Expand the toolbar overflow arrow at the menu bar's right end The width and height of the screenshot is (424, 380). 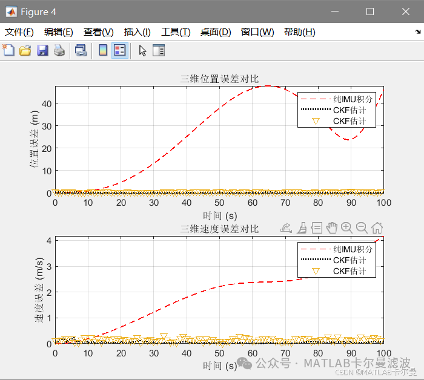click(417, 32)
